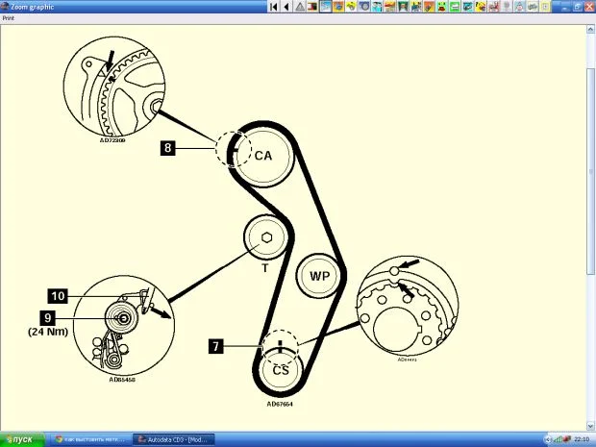Click the CA camshaft sprocket in the diagram
The image size is (596, 447).
point(262,155)
